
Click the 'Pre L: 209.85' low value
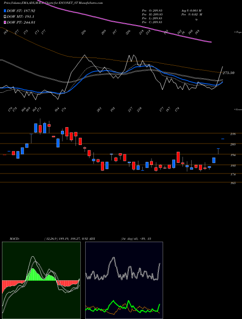(x=152, y=18)
